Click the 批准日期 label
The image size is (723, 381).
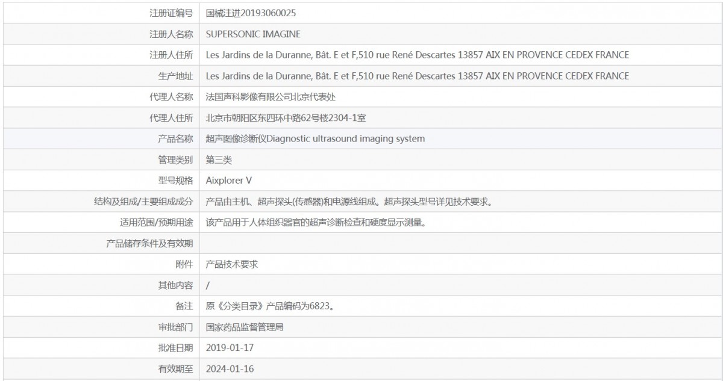click(x=175, y=348)
